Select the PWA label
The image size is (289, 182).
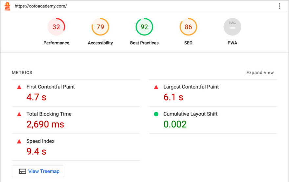232,43
